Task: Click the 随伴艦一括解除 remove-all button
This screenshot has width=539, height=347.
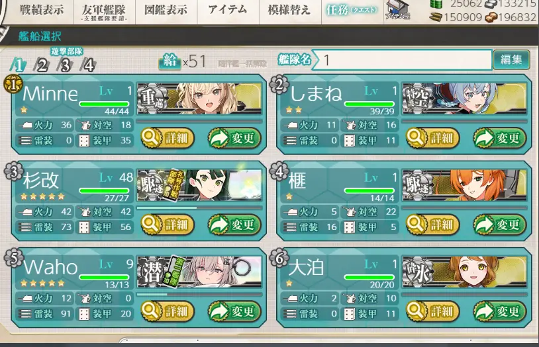Action: click(242, 64)
